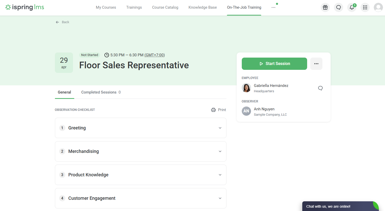Click the Headquarters department text
This screenshot has width=385, height=211.
click(x=264, y=91)
